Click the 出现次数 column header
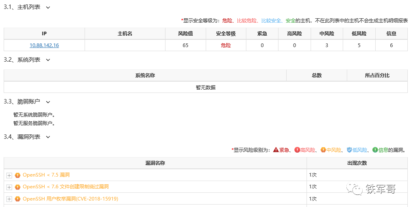The image size is (409, 207). click(x=357, y=163)
